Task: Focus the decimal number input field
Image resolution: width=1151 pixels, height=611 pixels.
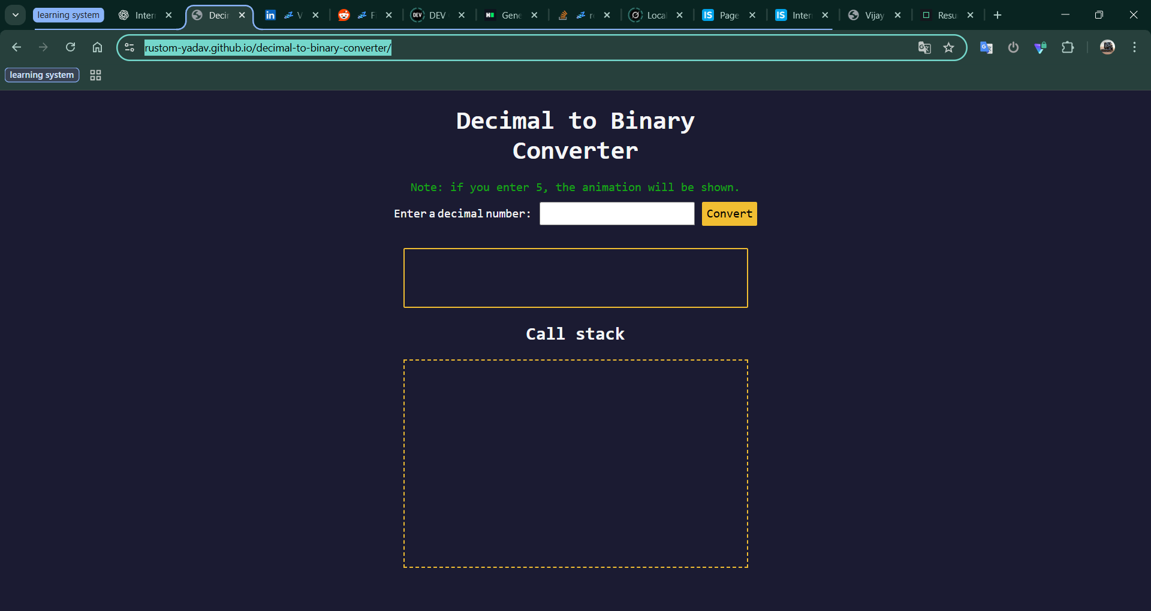Action: click(x=617, y=214)
